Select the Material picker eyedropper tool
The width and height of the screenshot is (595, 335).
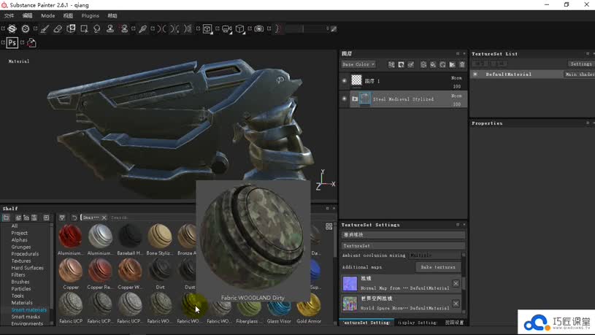(142, 29)
